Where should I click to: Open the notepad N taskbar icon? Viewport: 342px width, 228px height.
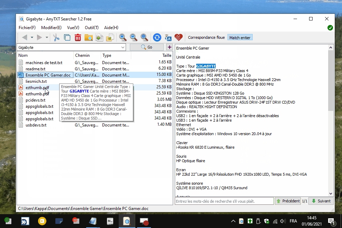pos(110,221)
